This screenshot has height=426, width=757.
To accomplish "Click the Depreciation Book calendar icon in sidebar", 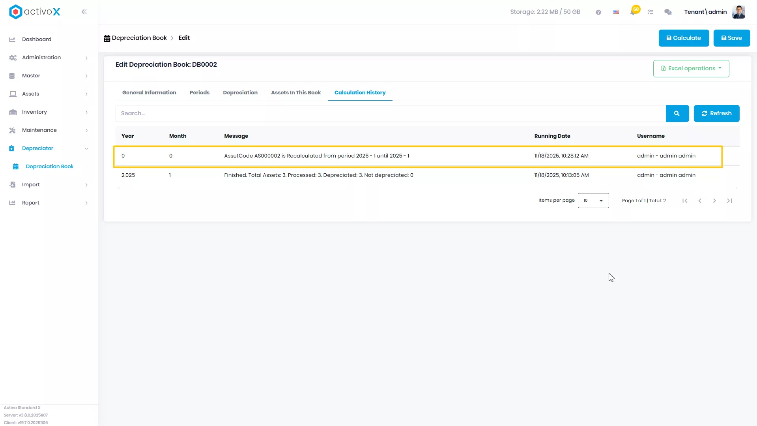I will 16,167.
